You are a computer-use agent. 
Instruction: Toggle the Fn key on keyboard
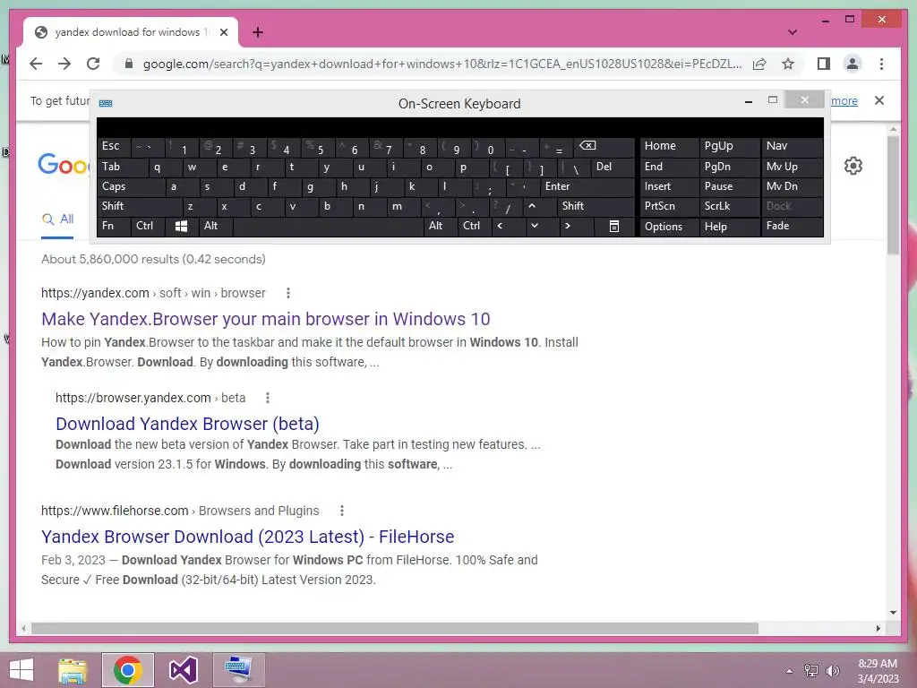coord(114,226)
